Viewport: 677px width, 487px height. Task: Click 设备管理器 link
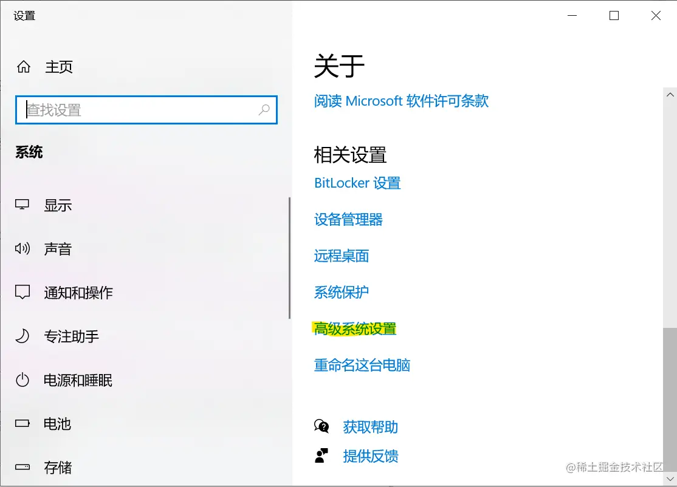[348, 219]
